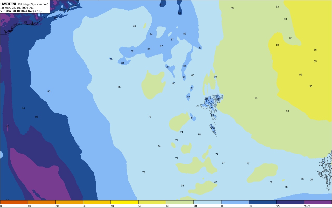This screenshot has width=332, height=208.
Task: Click the 40–50 bright yellow legend swatch
Action: (x=125, y=202)
